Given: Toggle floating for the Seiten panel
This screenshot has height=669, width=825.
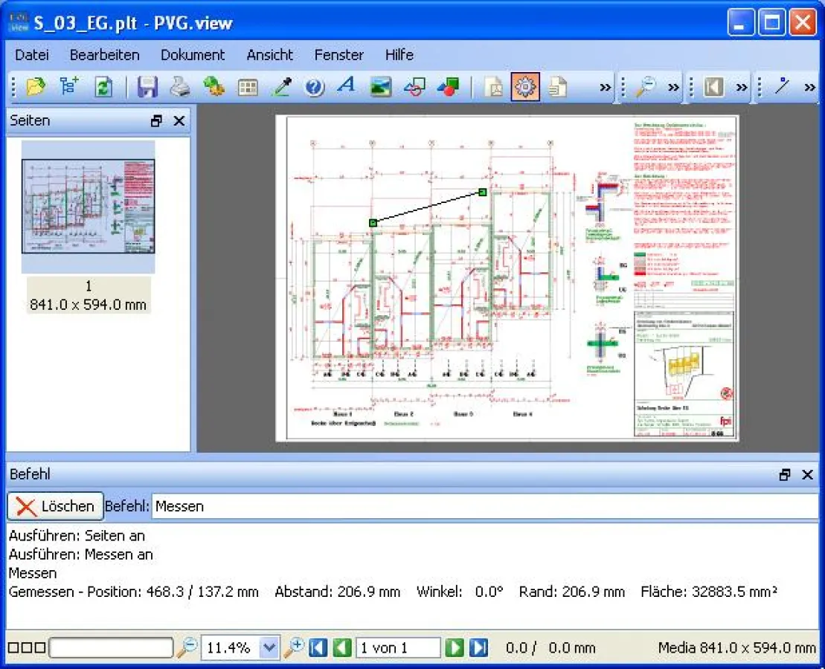Looking at the screenshot, I should click(156, 121).
